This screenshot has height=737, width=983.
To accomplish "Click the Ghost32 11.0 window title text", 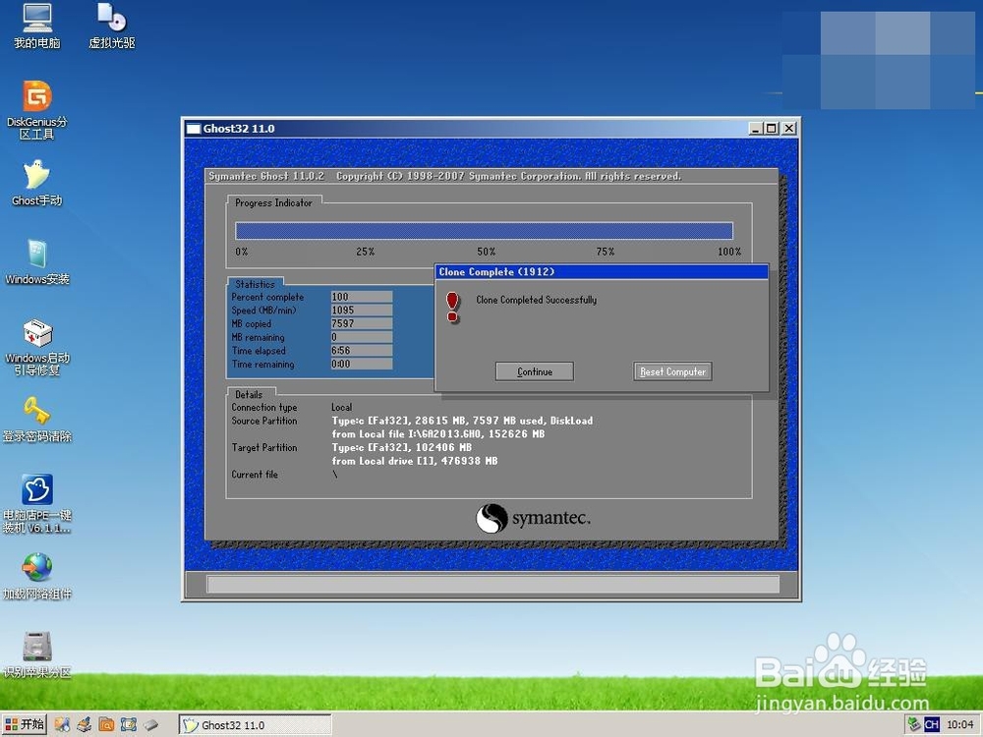I will pos(239,129).
